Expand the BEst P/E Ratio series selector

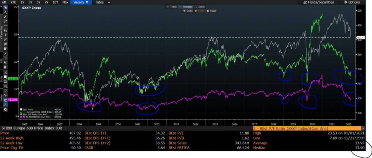point(307,128)
